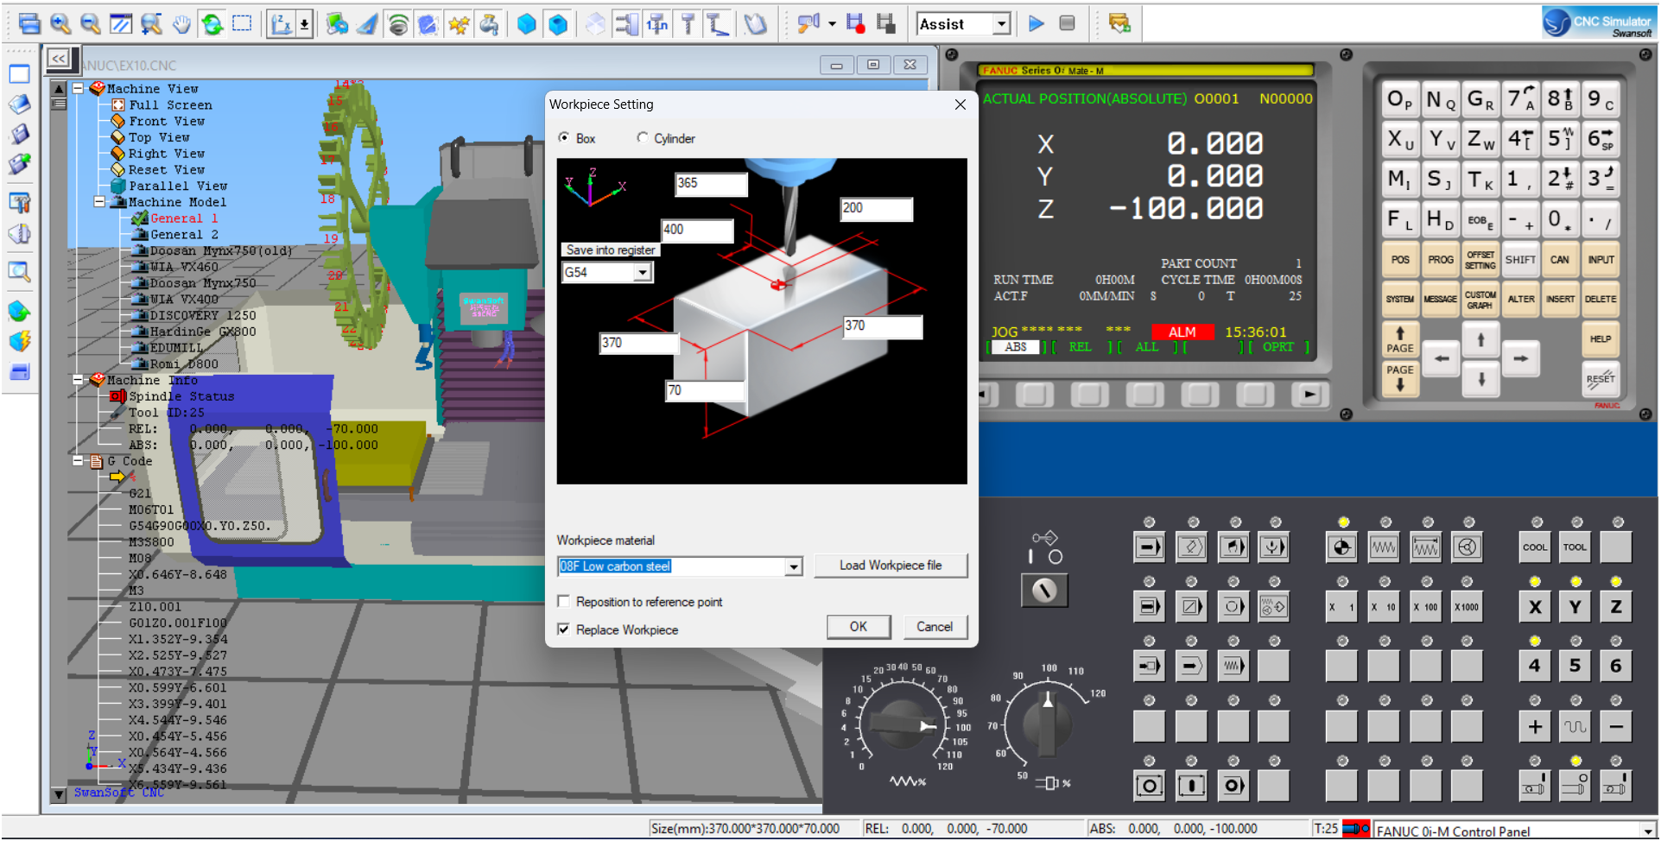Image resolution: width=1661 pixels, height=841 pixels.
Task: Collapse the tree panel with << button
Action: click(x=58, y=59)
